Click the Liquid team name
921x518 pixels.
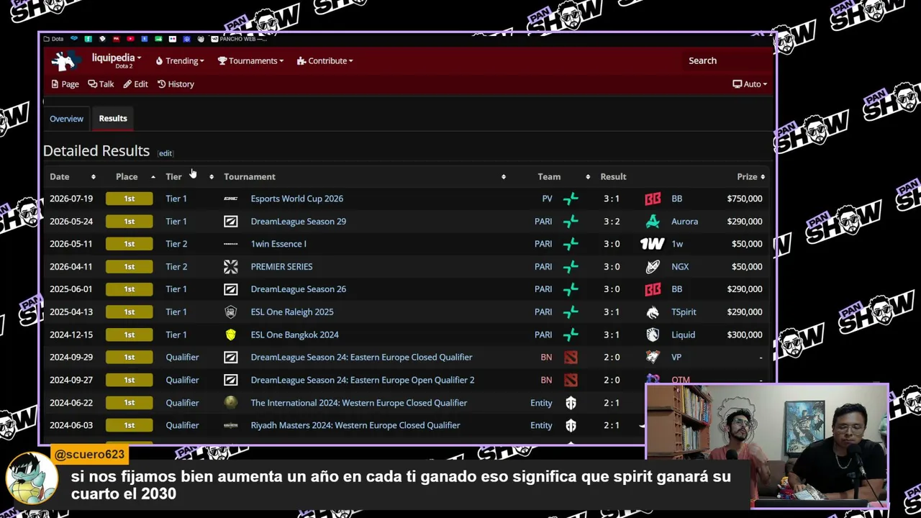(684, 335)
